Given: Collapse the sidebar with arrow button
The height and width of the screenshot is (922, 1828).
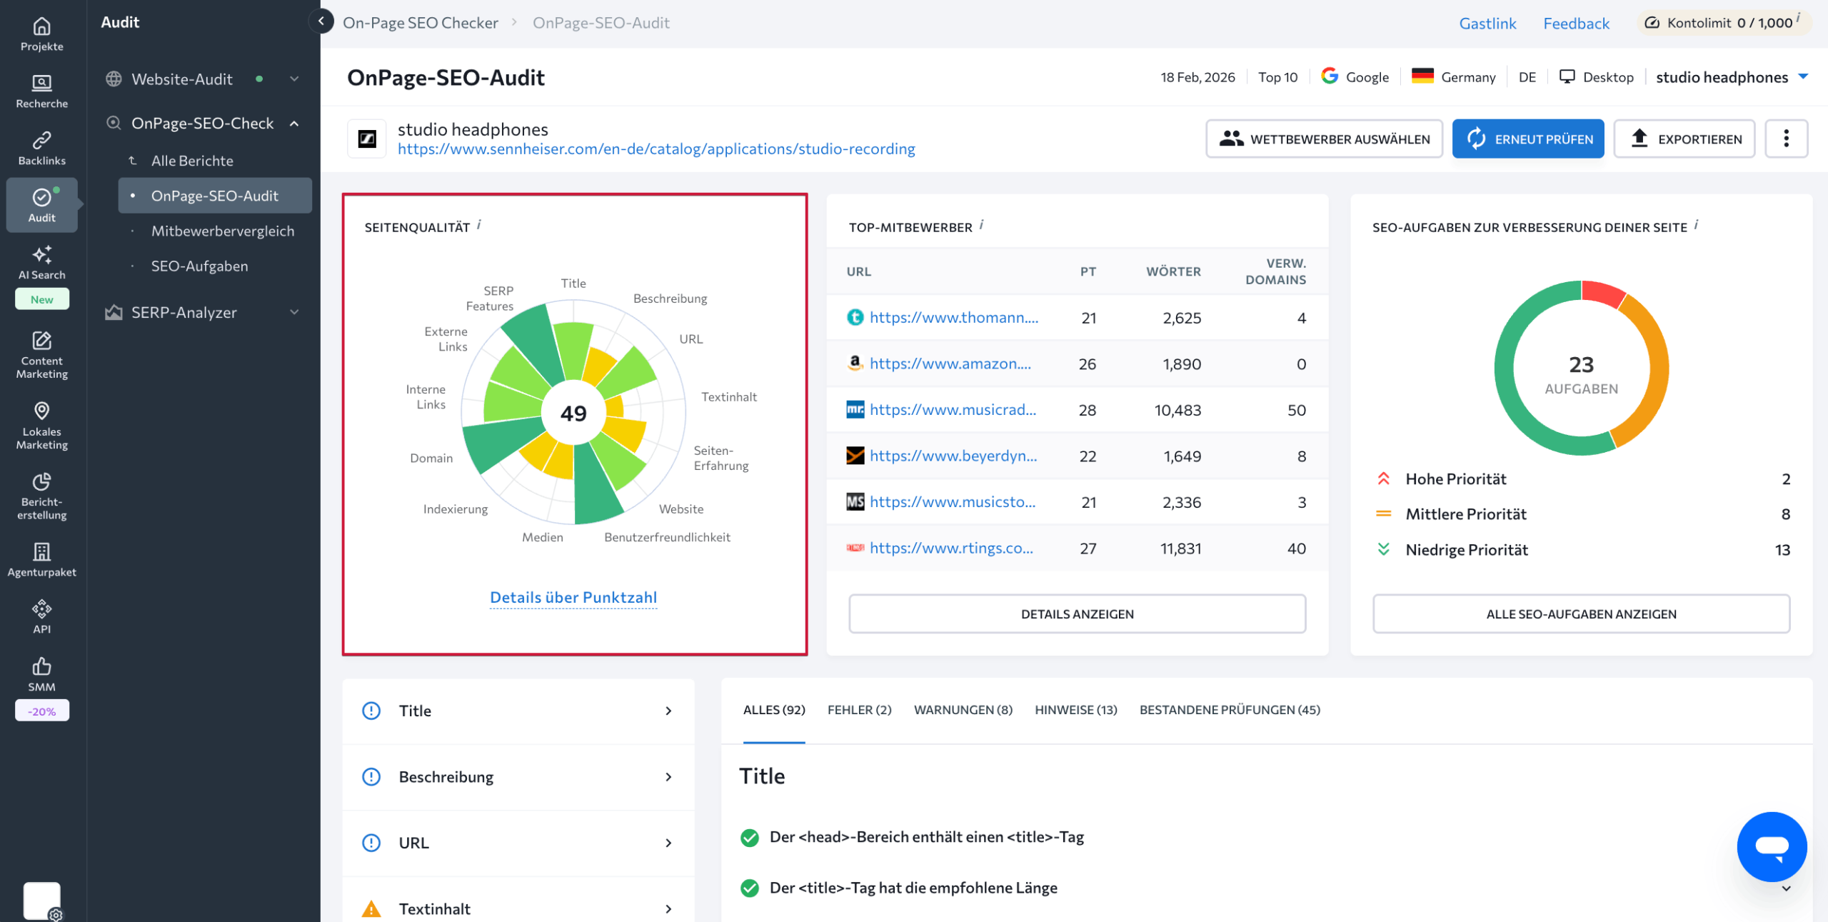Looking at the screenshot, I should coord(321,21).
